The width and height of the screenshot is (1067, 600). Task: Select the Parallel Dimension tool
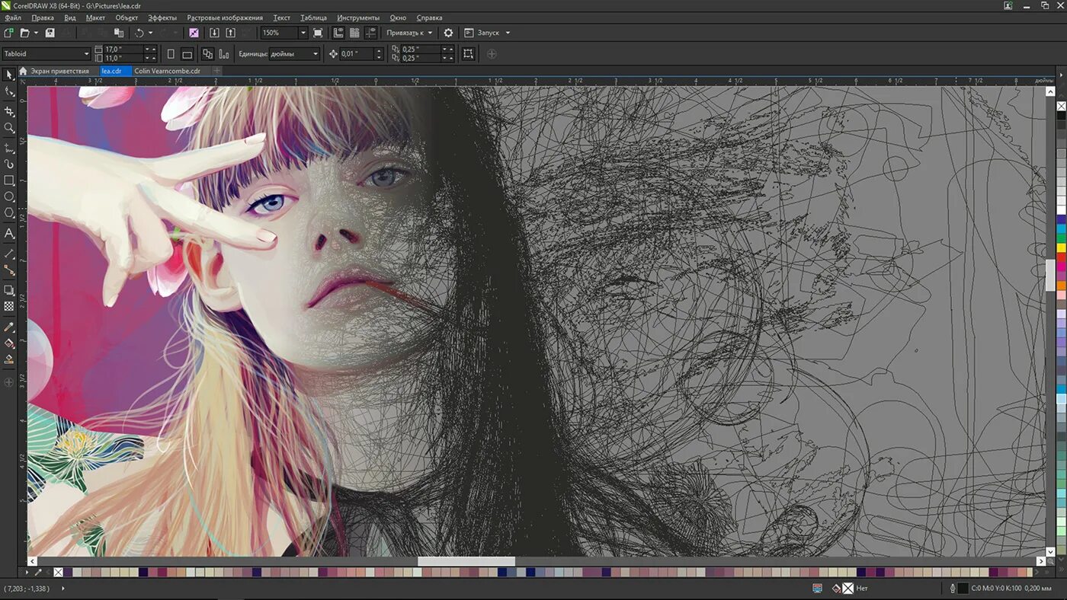(x=9, y=253)
